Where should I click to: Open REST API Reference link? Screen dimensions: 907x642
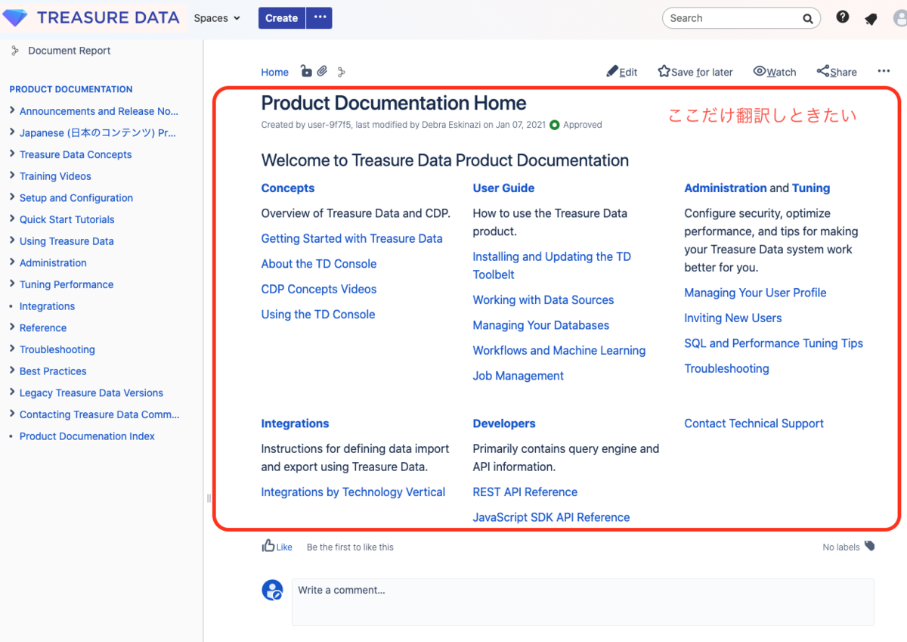click(x=525, y=492)
